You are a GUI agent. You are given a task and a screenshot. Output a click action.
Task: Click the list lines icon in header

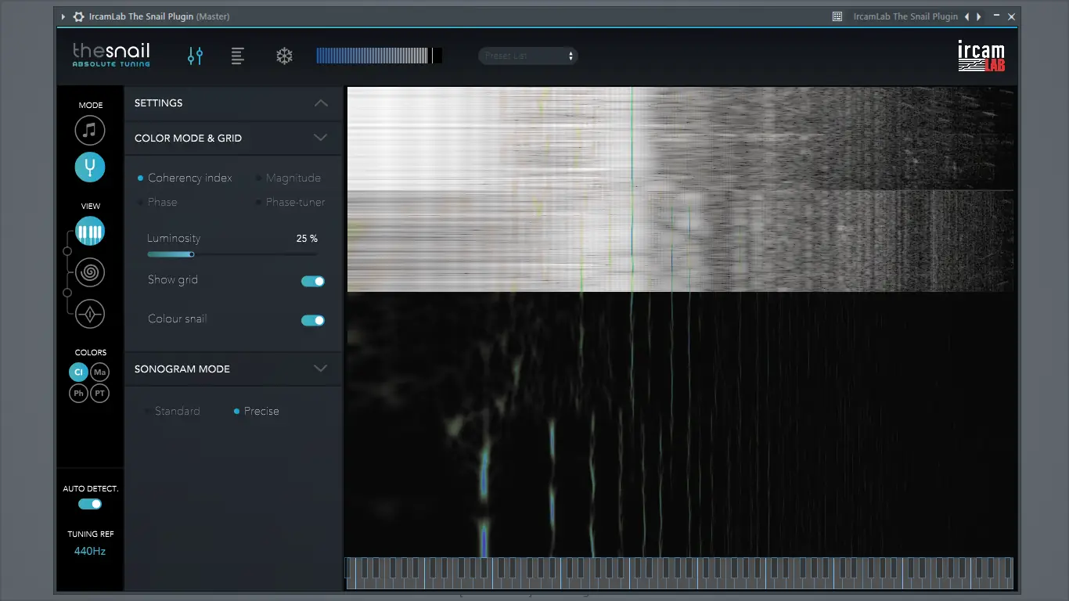[x=238, y=56]
